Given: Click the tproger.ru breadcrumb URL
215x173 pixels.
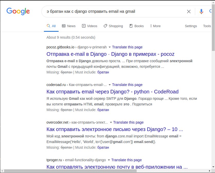Looking at the screenshot, I should click(x=76, y=160).
